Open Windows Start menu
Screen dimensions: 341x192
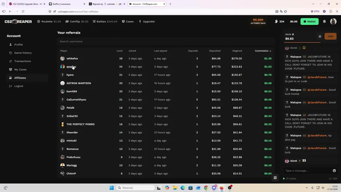click(x=112, y=188)
